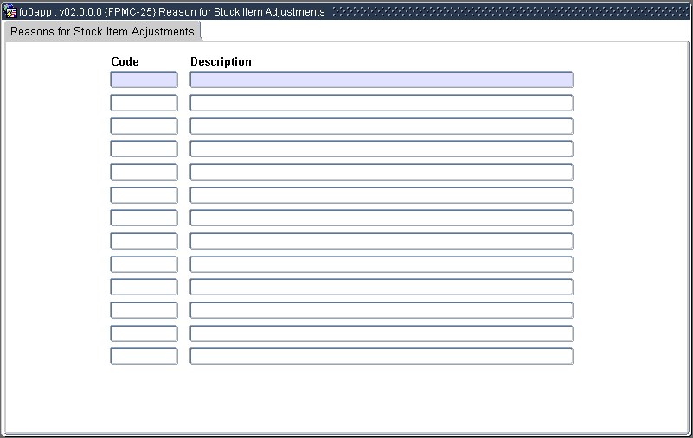
Task: Select the fourth row Code field
Action: tap(144, 149)
